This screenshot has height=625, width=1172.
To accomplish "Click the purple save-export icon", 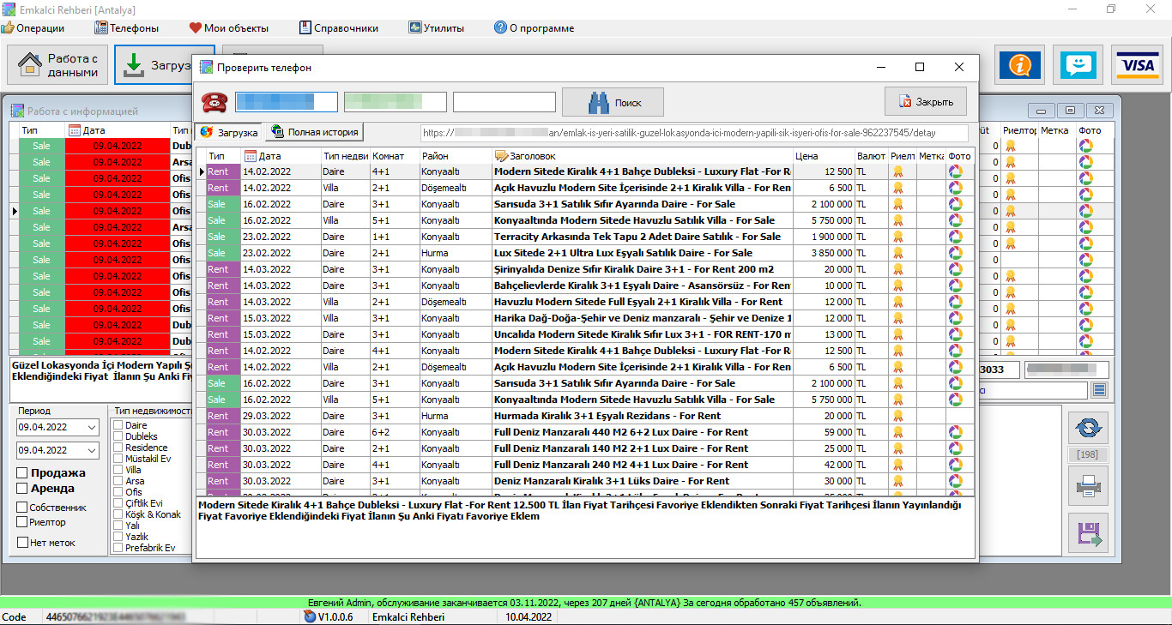I will [x=1088, y=533].
